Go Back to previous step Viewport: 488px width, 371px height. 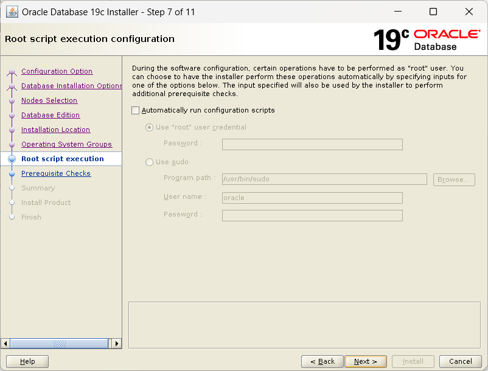click(x=322, y=362)
